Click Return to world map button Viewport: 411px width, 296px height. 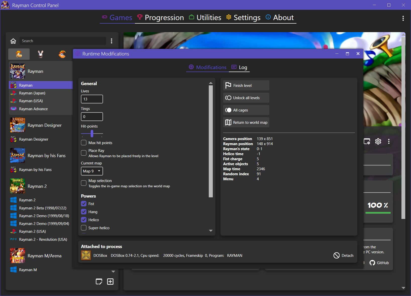tap(246, 122)
